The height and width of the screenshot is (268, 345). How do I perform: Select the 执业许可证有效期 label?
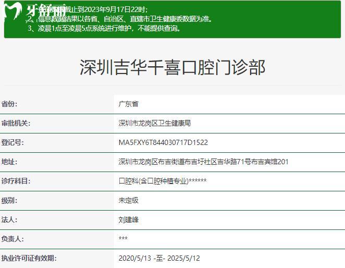[29, 258]
